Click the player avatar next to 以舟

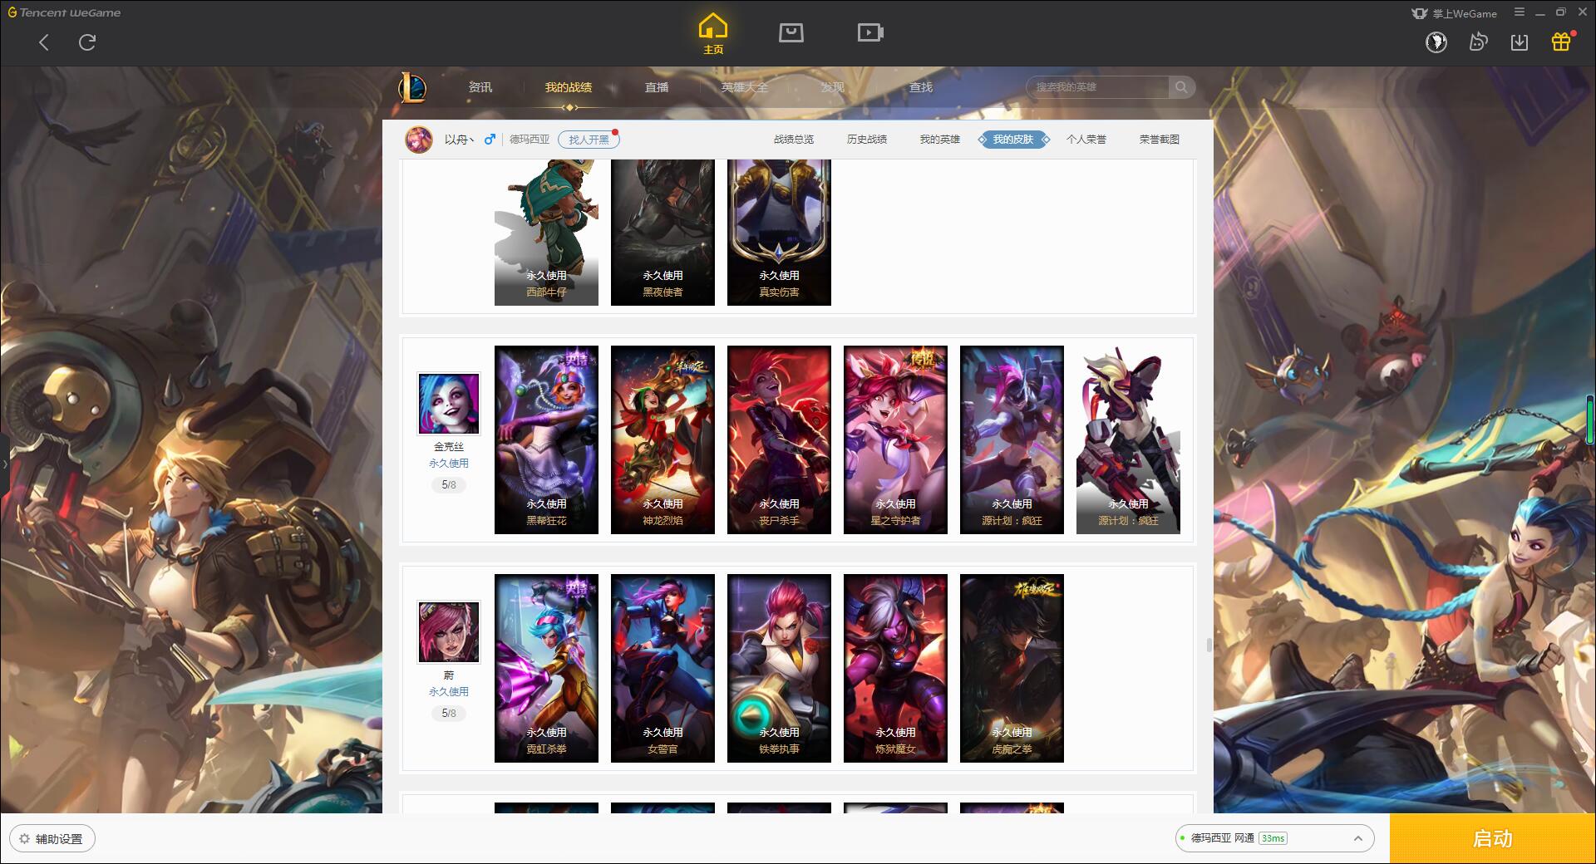[419, 140]
